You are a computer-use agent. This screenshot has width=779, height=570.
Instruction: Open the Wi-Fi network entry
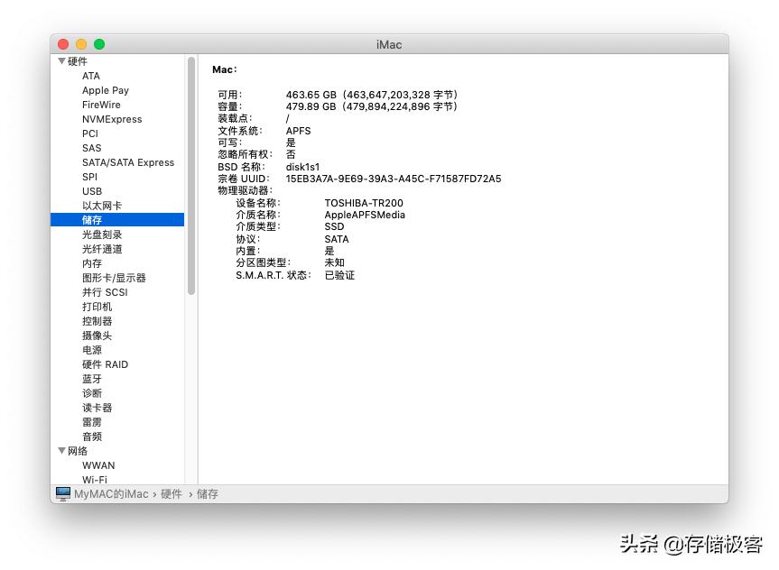click(x=95, y=480)
